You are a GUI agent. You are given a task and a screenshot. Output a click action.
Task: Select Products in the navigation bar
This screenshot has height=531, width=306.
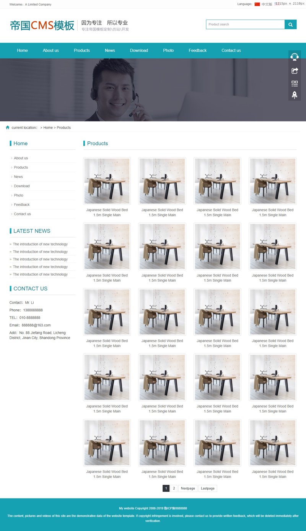coord(82,50)
